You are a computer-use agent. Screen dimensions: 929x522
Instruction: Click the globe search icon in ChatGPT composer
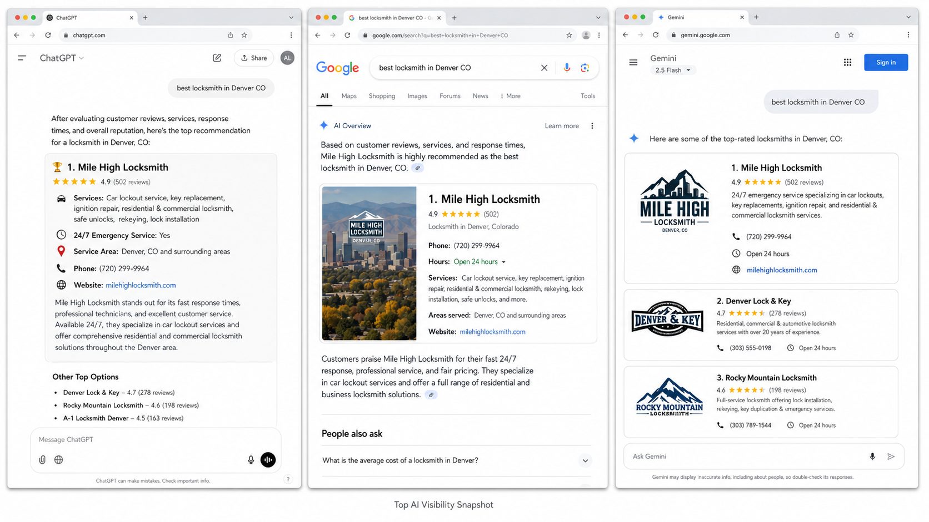(59, 460)
